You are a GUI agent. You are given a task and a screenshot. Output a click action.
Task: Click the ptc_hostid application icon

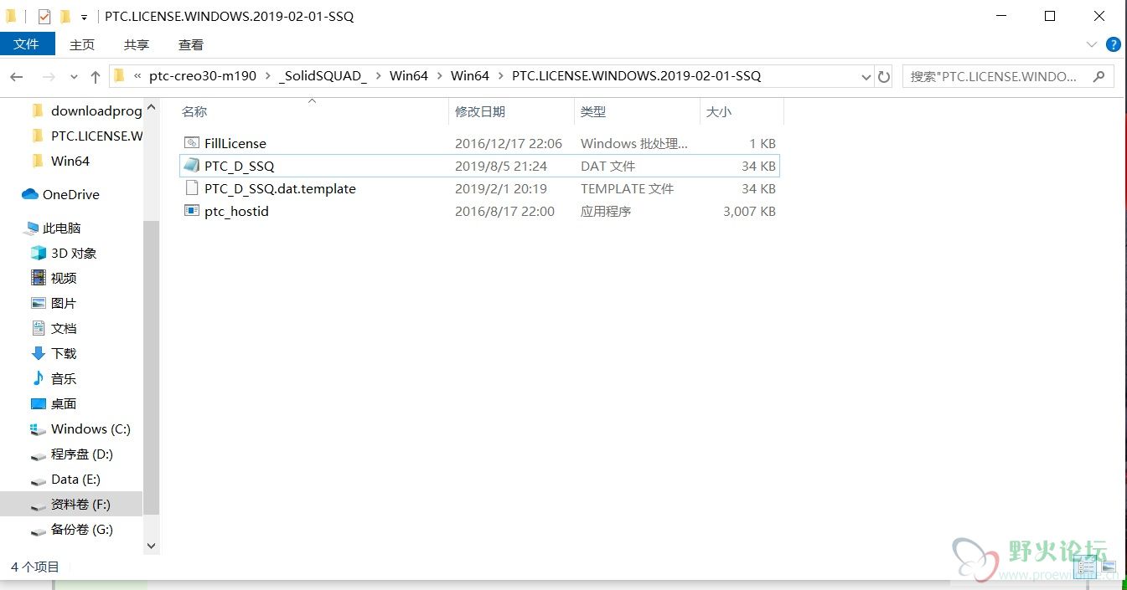(x=192, y=211)
